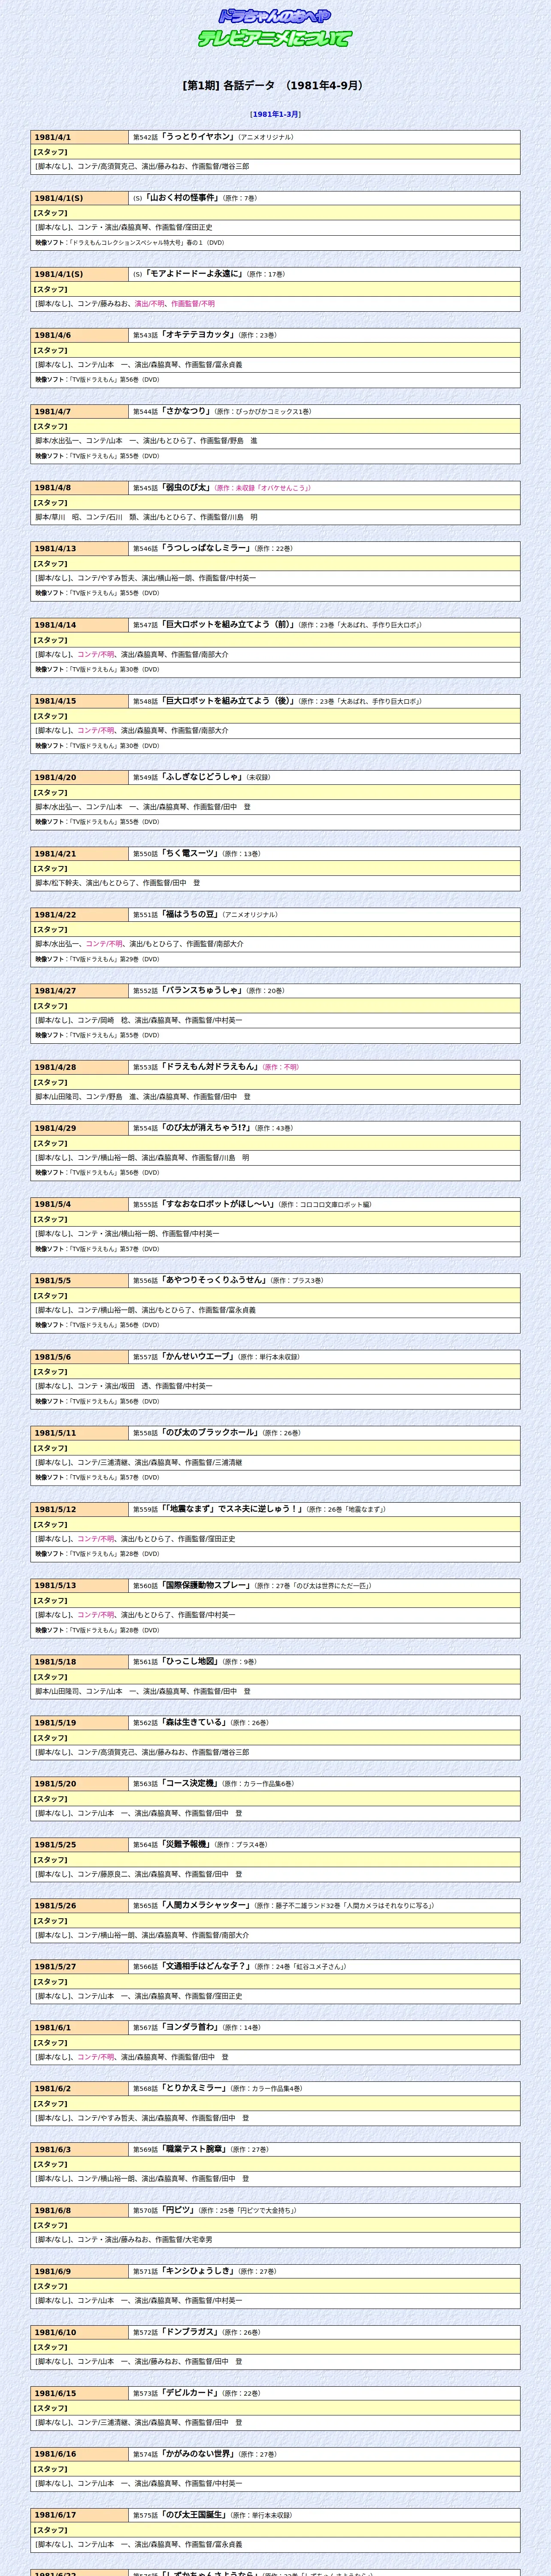Select the date cell 1981/6/17
The height and width of the screenshot is (2576, 551).
click(x=80, y=2516)
